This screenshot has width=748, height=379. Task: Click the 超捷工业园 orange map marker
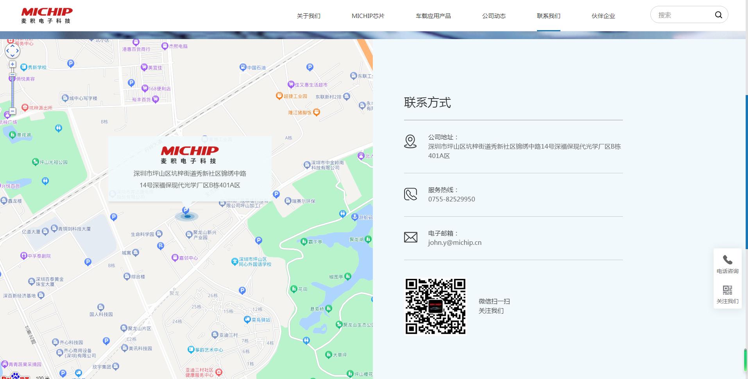279,96
